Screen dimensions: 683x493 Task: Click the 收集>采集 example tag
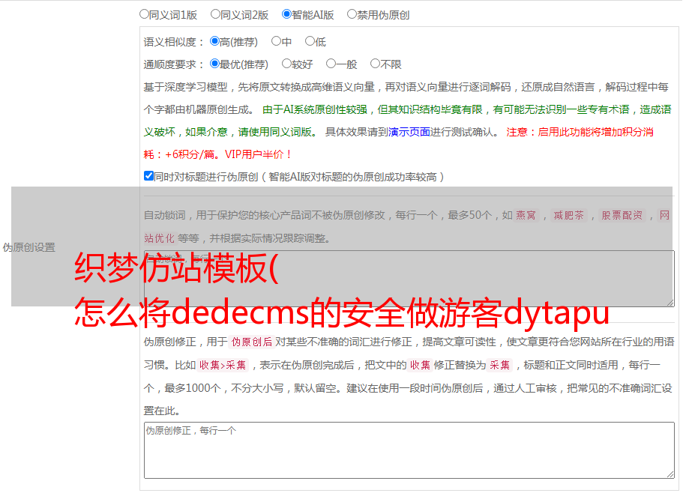click(223, 365)
